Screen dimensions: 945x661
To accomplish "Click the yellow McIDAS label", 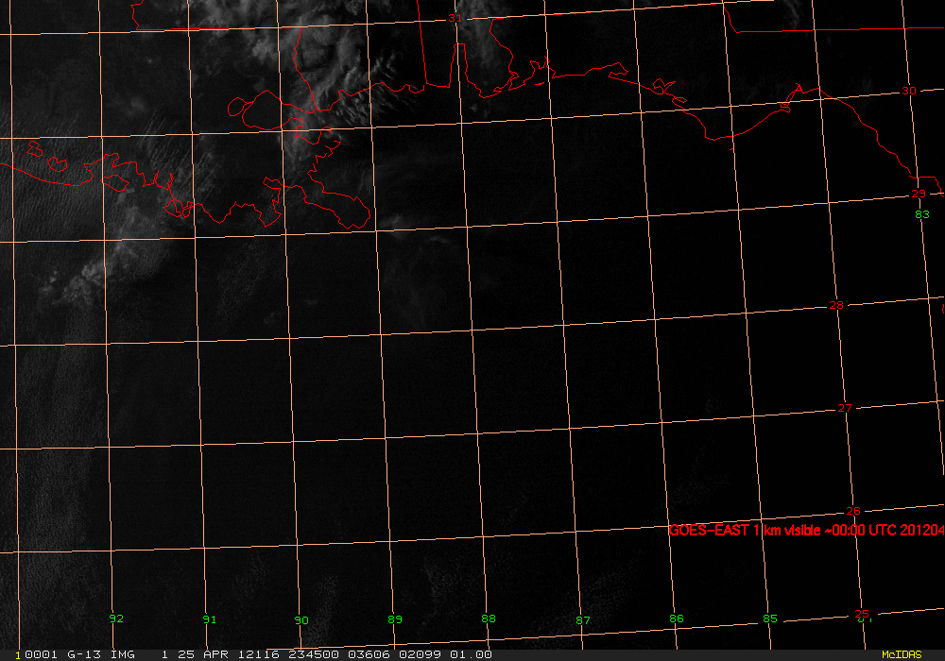I will pos(902,654).
